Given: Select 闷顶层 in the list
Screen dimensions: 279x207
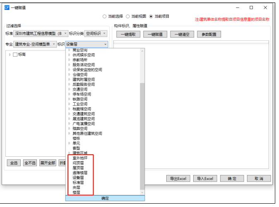Looking at the screenshot, I should pyautogui.click(x=78, y=163).
